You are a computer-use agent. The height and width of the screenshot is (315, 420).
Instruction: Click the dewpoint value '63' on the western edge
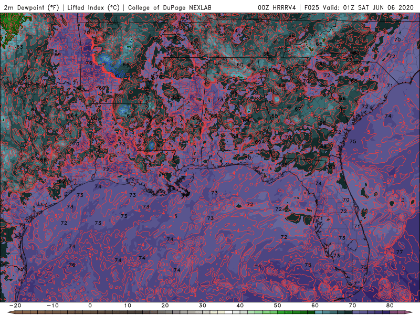coord(20,47)
